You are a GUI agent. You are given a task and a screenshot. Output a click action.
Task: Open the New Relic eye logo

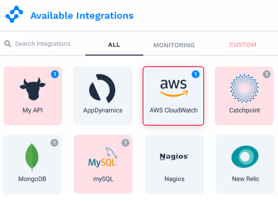tap(245, 157)
